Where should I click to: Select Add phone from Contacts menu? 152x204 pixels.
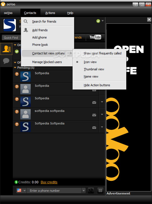(x=47, y=37)
